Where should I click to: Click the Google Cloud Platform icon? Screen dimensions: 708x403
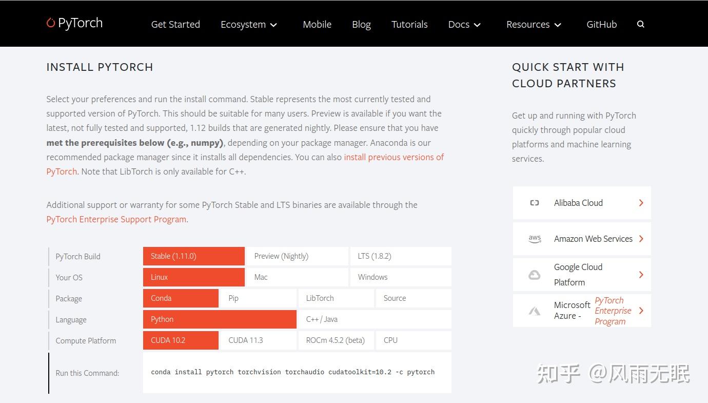tap(534, 275)
